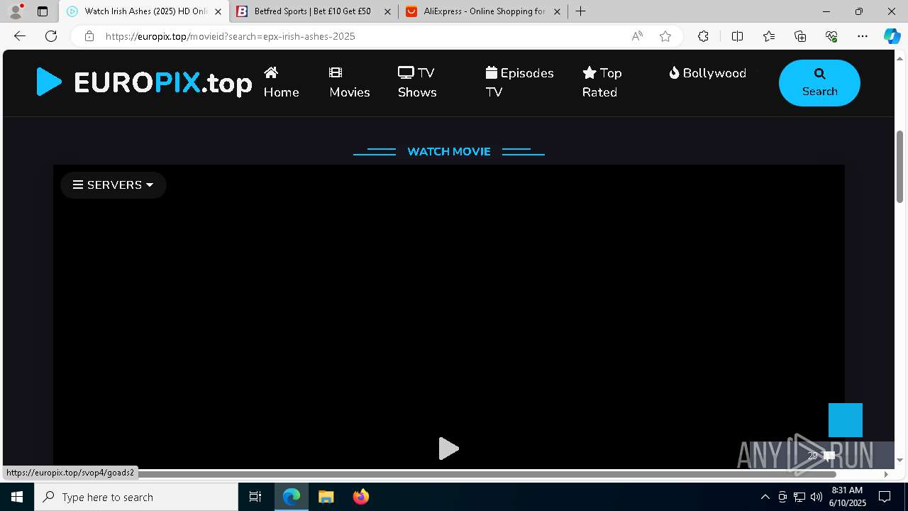The image size is (908, 511).
Task: Open the TV Shows page
Action: pyautogui.click(x=417, y=82)
